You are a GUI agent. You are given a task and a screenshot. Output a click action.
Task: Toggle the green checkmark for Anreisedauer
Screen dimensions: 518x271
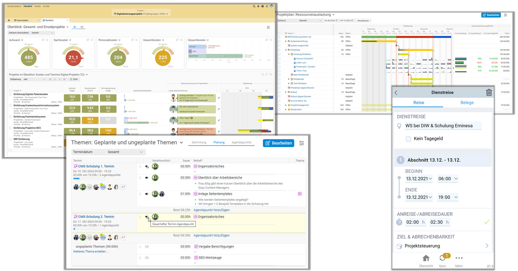point(487,222)
